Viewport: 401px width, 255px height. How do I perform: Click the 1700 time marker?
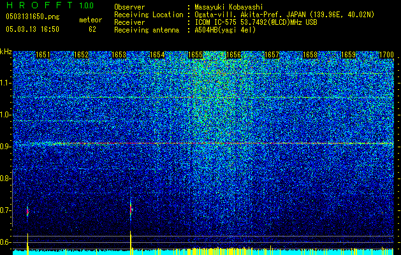point(386,55)
